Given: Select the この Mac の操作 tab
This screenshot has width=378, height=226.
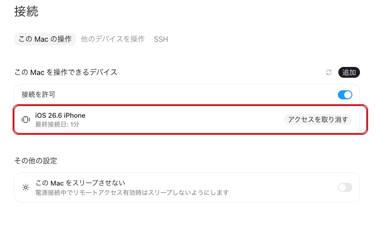Looking at the screenshot, I should coord(45,39).
